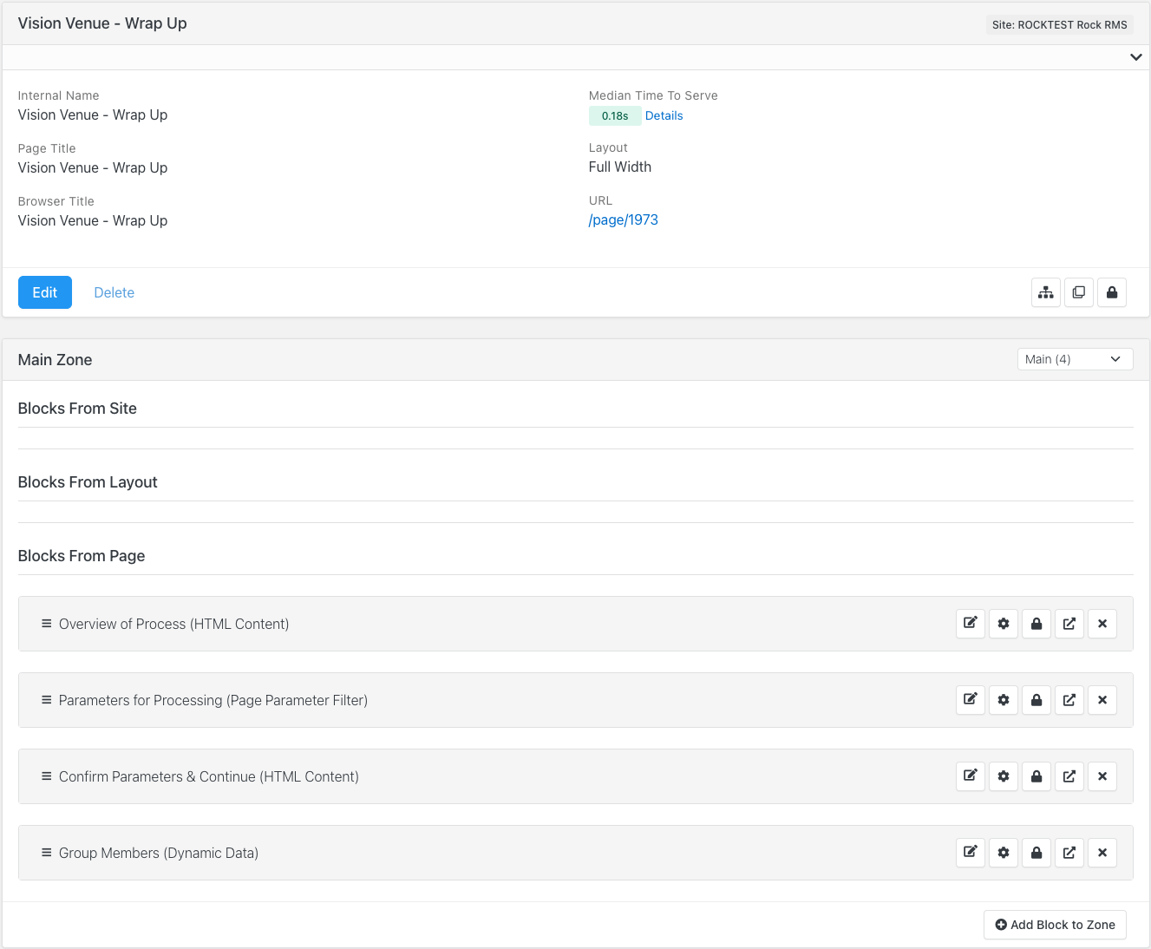Grab reorder handle of Confirm Parameters & Continue
Screen dimensions: 1151x949
point(47,776)
